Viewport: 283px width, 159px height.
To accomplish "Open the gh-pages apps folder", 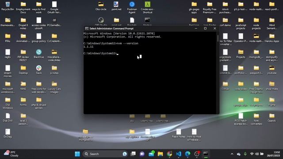I will 194,8.
